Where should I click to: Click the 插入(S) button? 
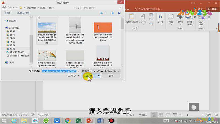(89, 76)
